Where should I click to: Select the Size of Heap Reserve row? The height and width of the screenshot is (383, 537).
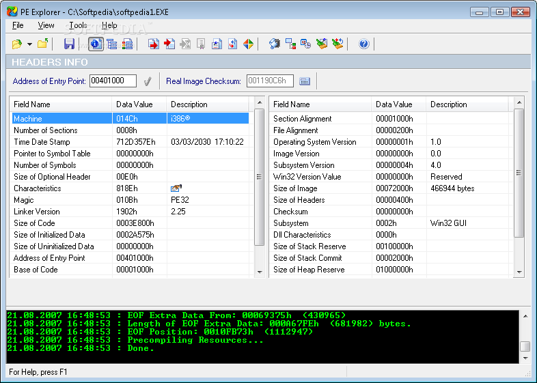[390, 270]
